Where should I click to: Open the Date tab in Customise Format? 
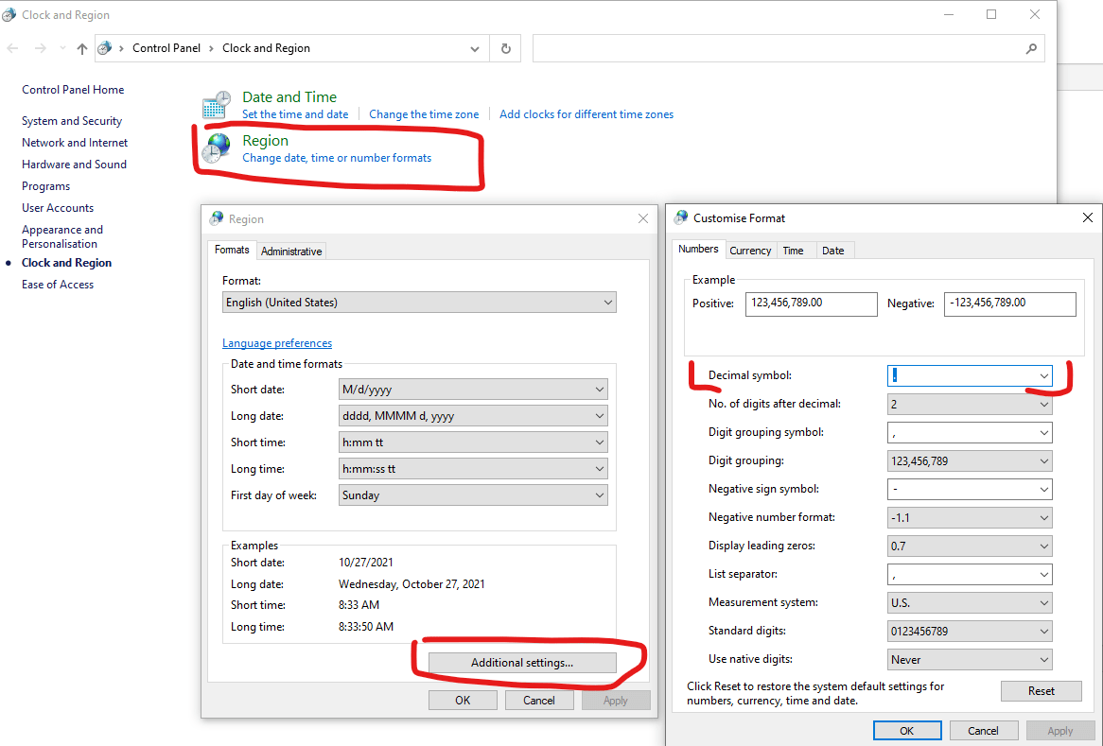[x=834, y=250]
